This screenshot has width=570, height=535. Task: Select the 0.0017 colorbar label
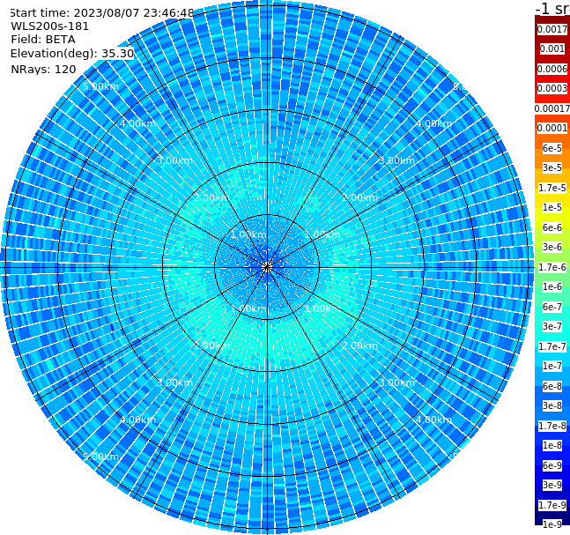coord(552,29)
